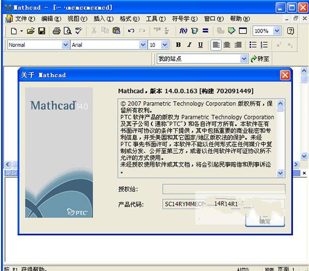Open a file with the folder icon
The width and height of the screenshot is (309, 271).
[30, 31]
